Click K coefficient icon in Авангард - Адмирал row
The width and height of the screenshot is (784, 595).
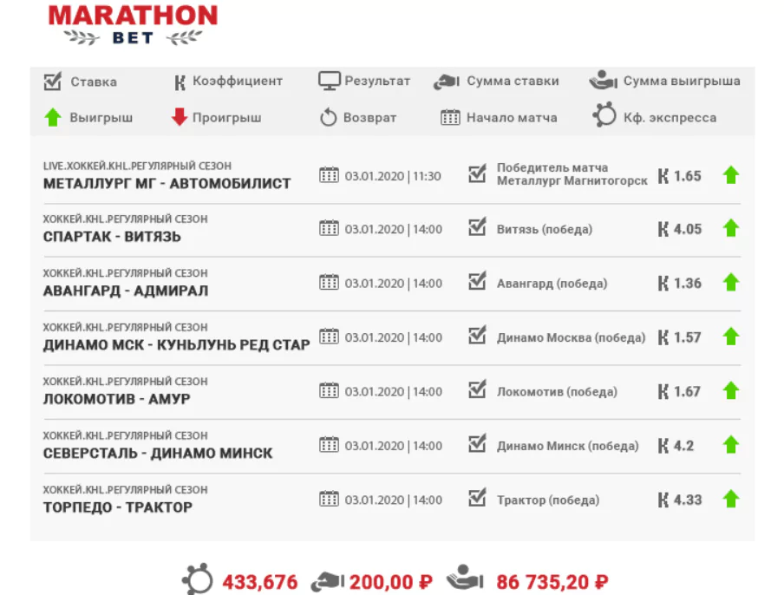coord(663,284)
